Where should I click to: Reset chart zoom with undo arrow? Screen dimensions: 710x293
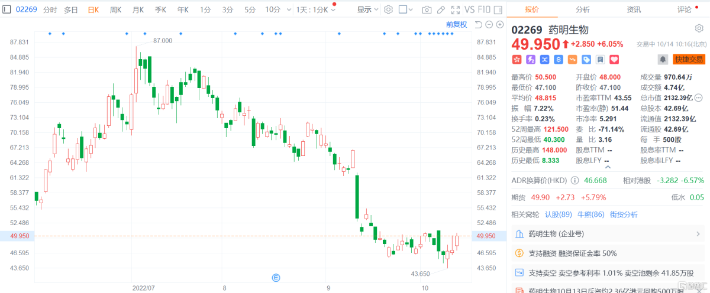(x=478, y=24)
